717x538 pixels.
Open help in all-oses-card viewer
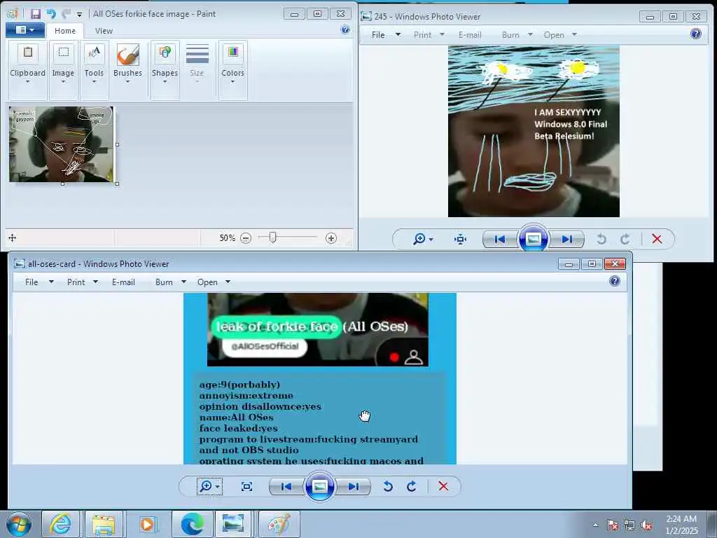pyautogui.click(x=615, y=281)
